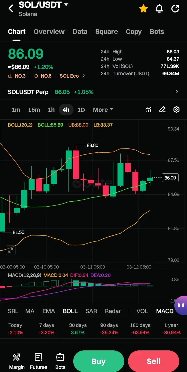Open the top Bots tab

coord(157,32)
